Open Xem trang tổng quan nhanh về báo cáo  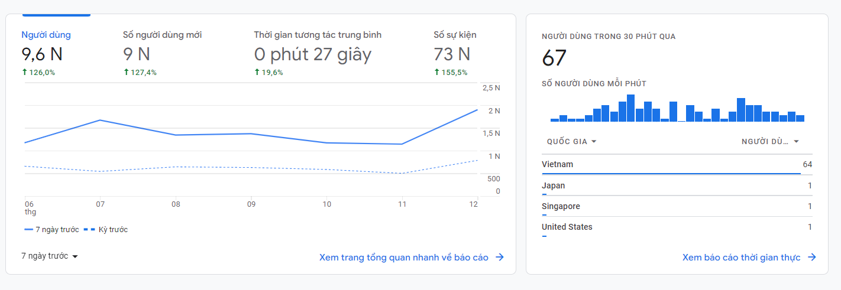point(404,258)
